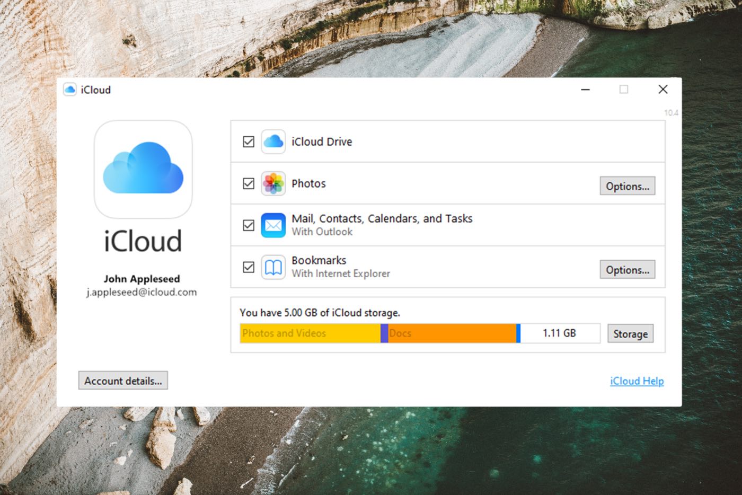
Task: Click the With Outlook subtitle
Action: pyautogui.click(x=322, y=232)
